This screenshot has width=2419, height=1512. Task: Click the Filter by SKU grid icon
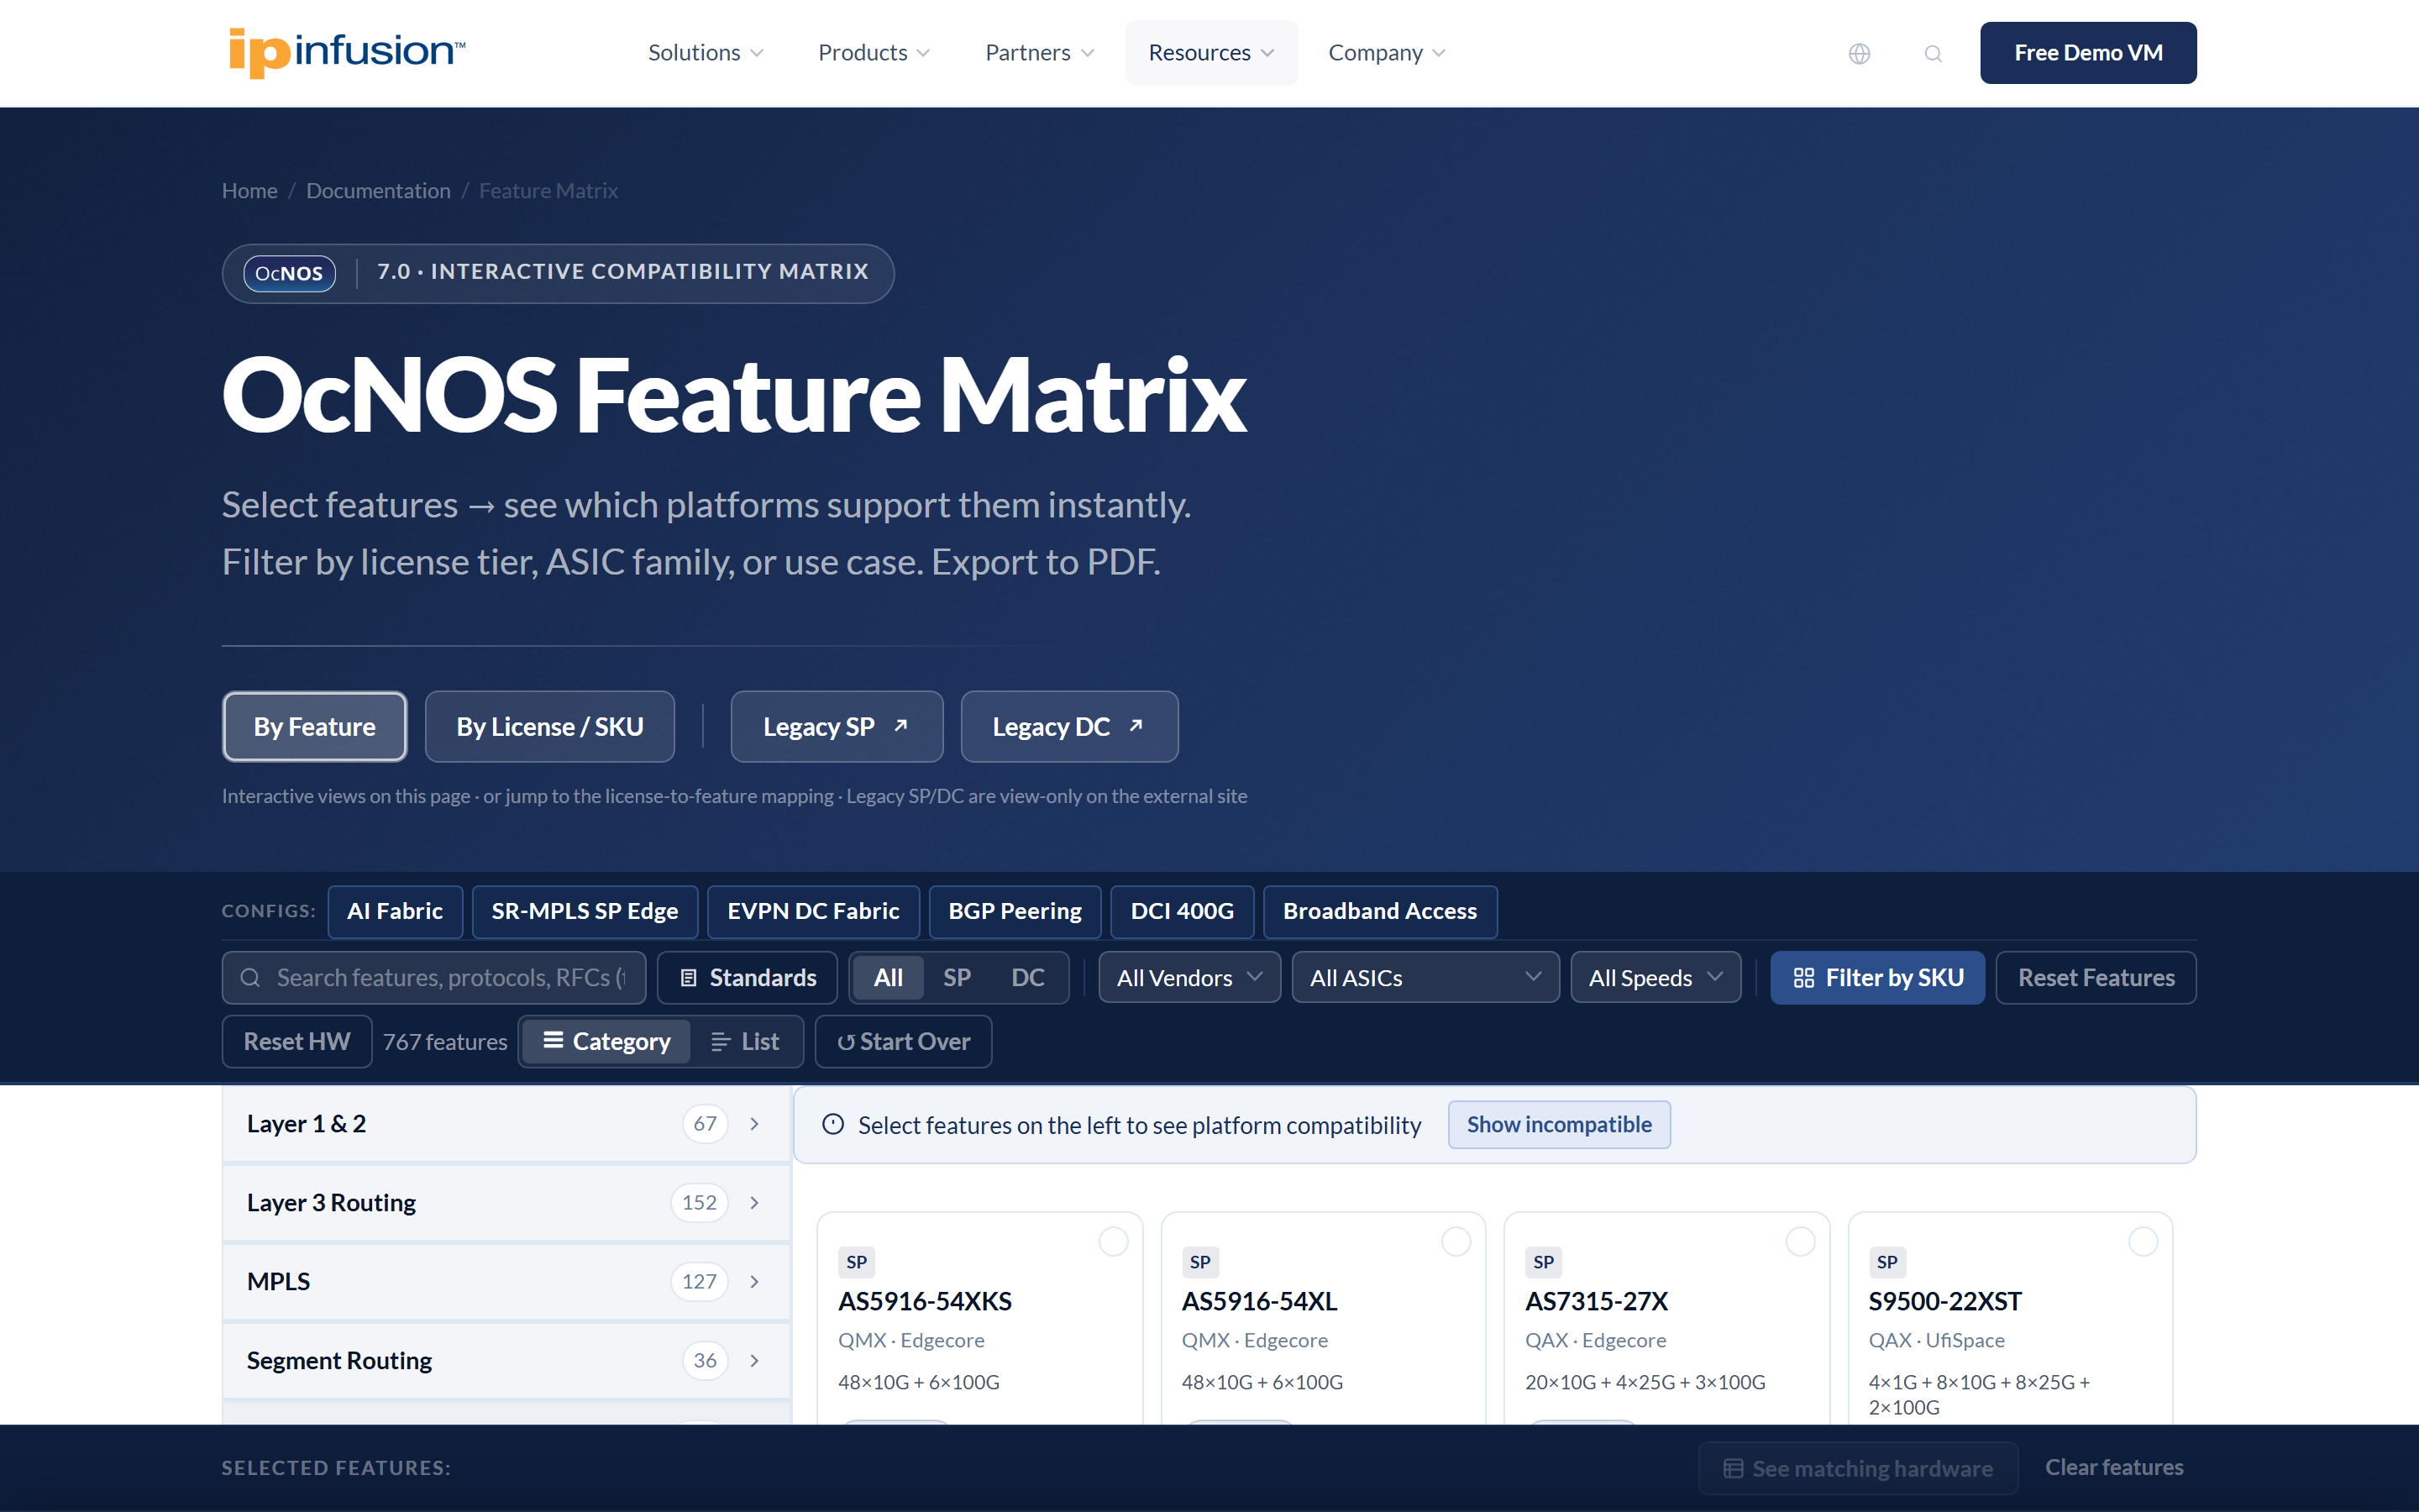[1803, 978]
